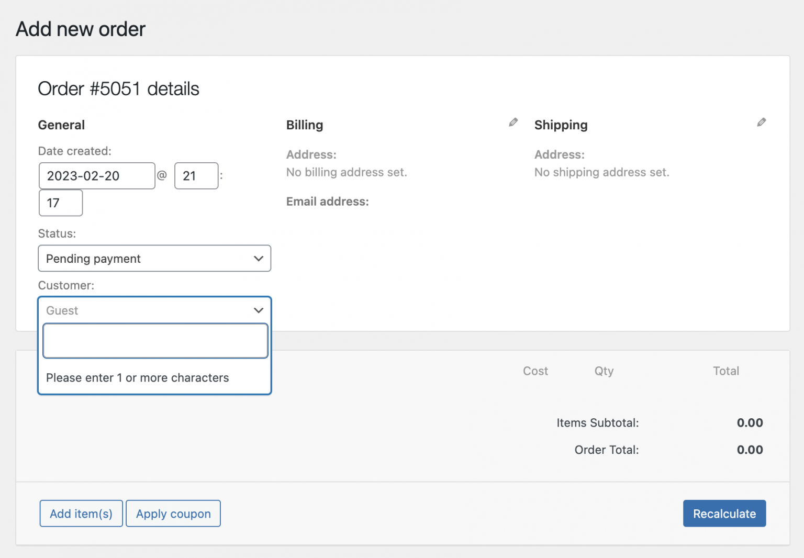Viewport: 804px width, 558px height.
Task: Click the chevron on the Status selector
Action: pos(258,258)
